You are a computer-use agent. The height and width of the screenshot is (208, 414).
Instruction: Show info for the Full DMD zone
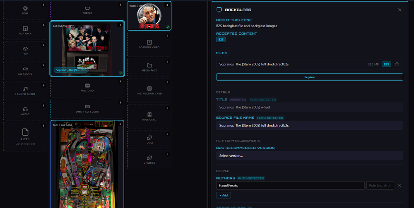click(120, 81)
